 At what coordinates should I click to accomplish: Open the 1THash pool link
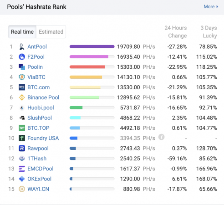37,159
